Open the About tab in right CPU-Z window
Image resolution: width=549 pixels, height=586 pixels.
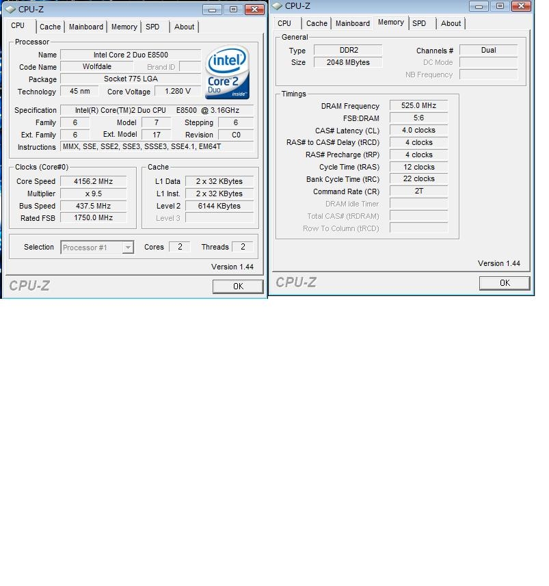(x=451, y=23)
